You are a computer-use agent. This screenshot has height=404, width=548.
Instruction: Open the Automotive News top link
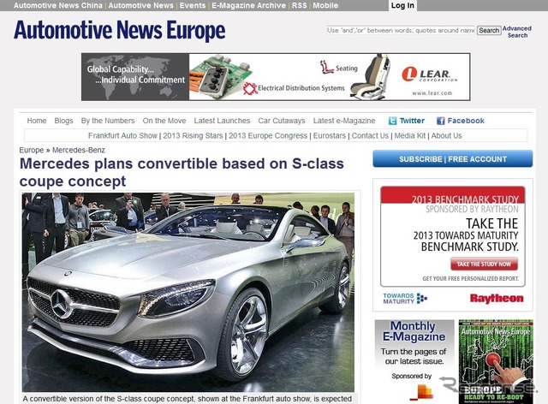point(140,6)
